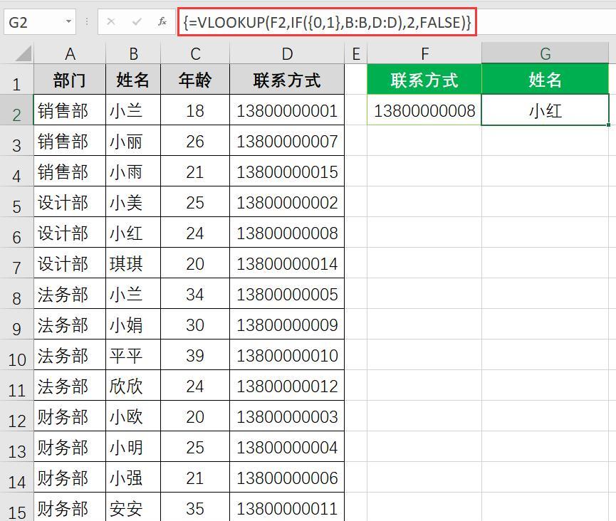Select row 15 header
This screenshot has height=521, width=616.
pyautogui.click(x=16, y=508)
